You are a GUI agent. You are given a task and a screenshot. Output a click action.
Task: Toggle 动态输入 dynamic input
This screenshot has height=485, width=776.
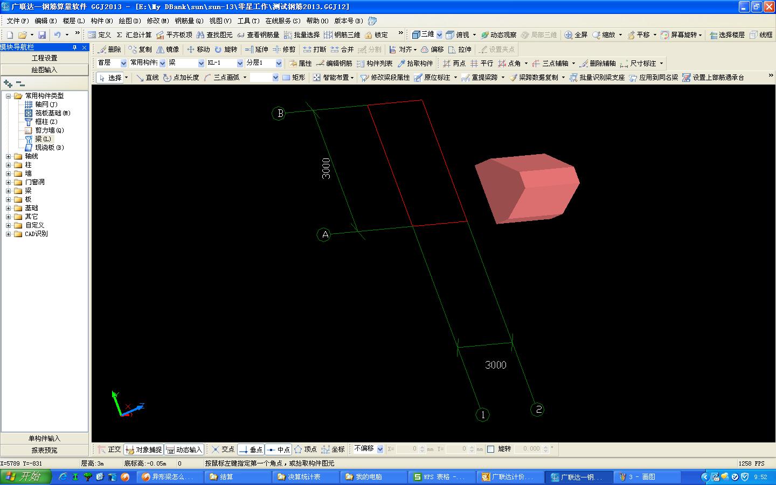click(x=184, y=449)
